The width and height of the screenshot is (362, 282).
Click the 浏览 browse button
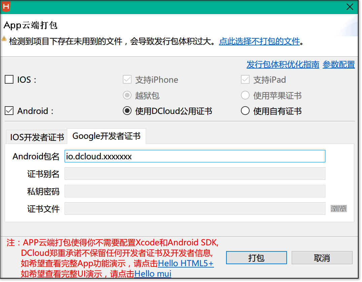point(339,209)
